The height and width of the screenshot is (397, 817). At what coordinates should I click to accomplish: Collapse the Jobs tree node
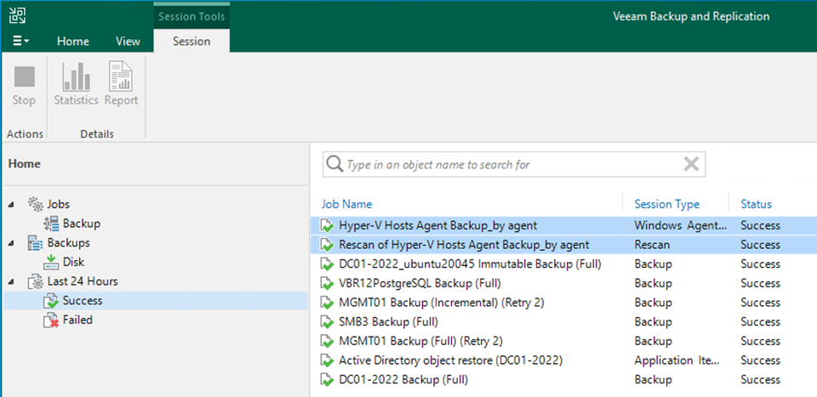coord(11,205)
